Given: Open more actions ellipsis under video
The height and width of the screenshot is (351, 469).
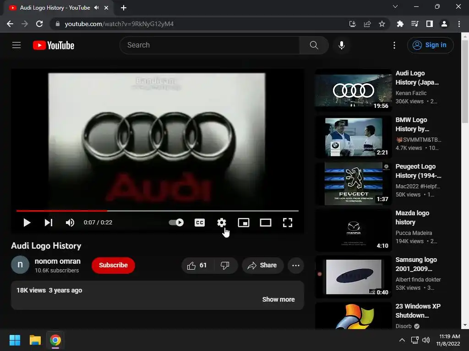Looking at the screenshot, I should (x=296, y=266).
